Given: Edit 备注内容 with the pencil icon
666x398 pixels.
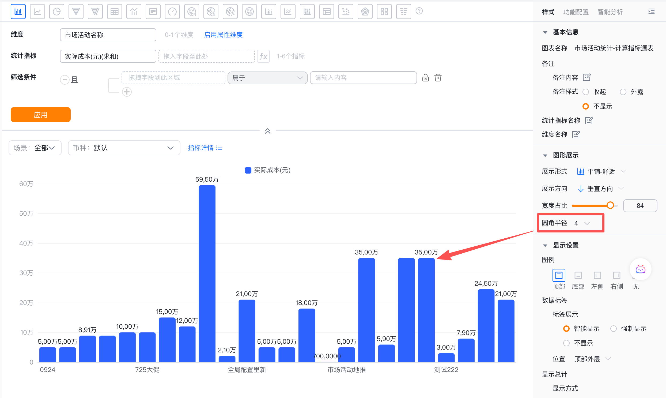Looking at the screenshot, I should [x=587, y=77].
